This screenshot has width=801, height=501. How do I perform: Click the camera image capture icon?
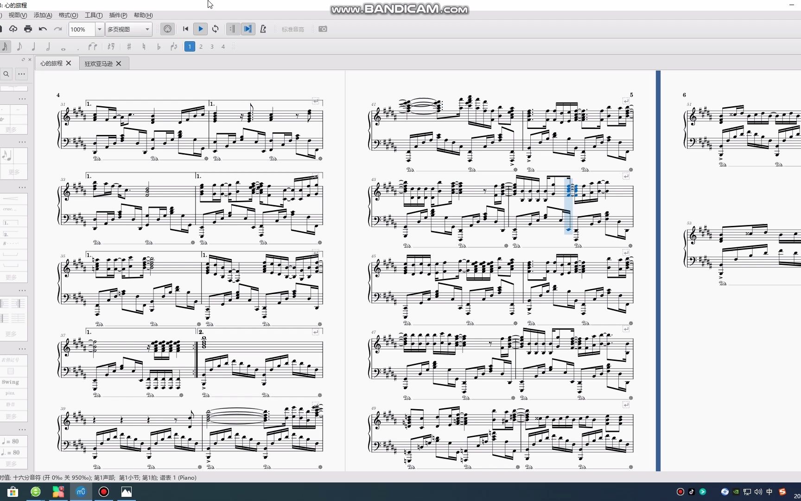(323, 29)
